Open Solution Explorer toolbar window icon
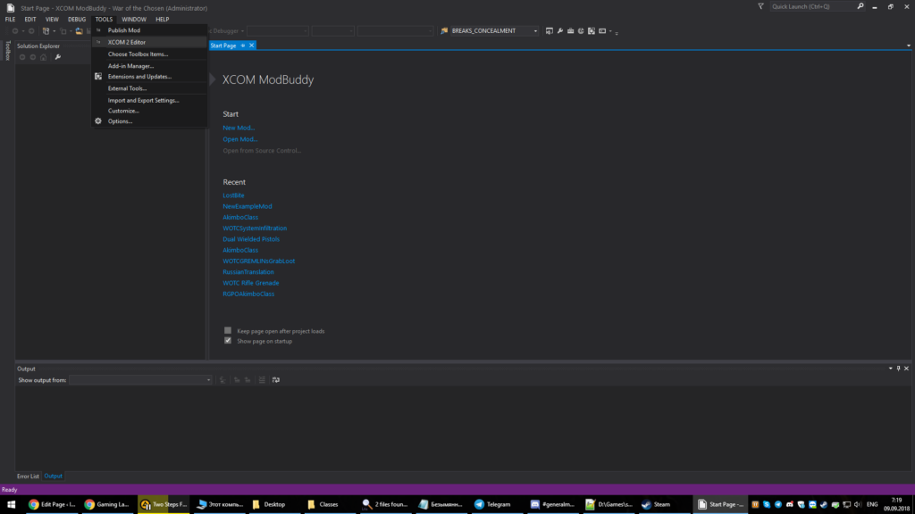The width and height of the screenshot is (915, 514). click(x=550, y=31)
